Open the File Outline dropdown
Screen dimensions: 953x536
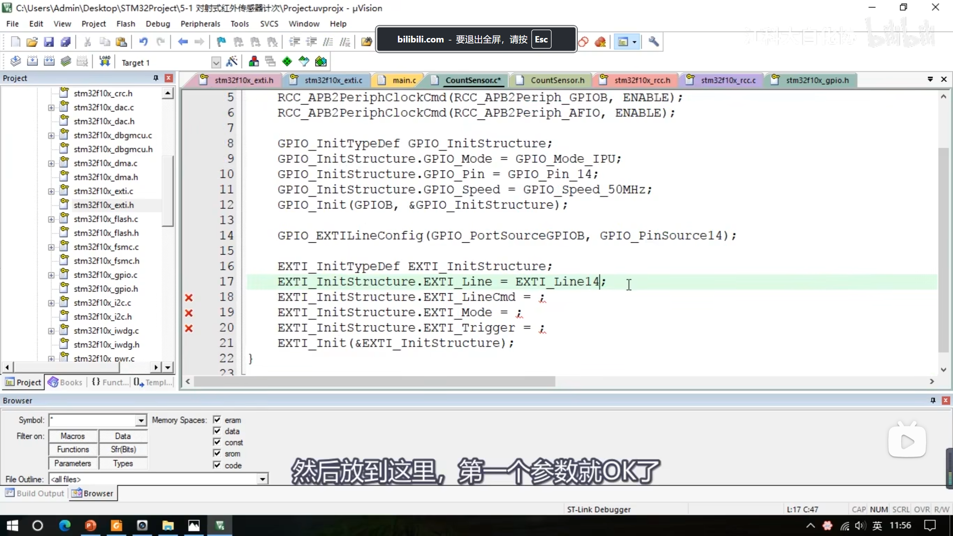click(262, 479)
